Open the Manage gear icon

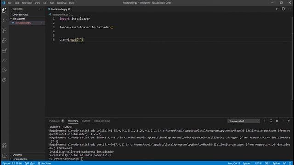[x=4, y=155]
